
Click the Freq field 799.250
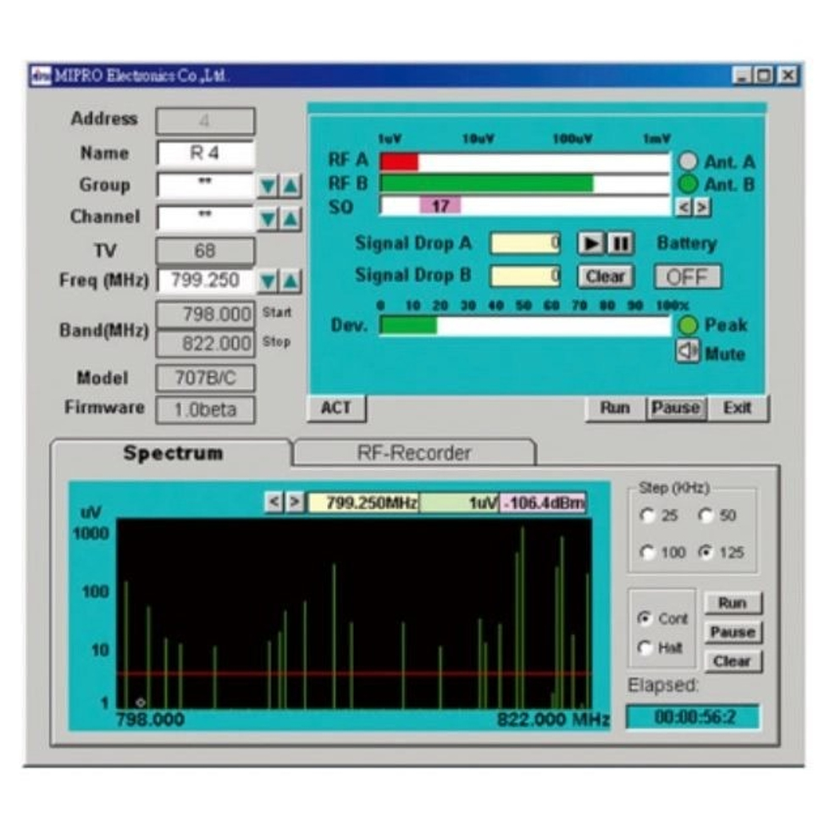[x=205, y=280]
